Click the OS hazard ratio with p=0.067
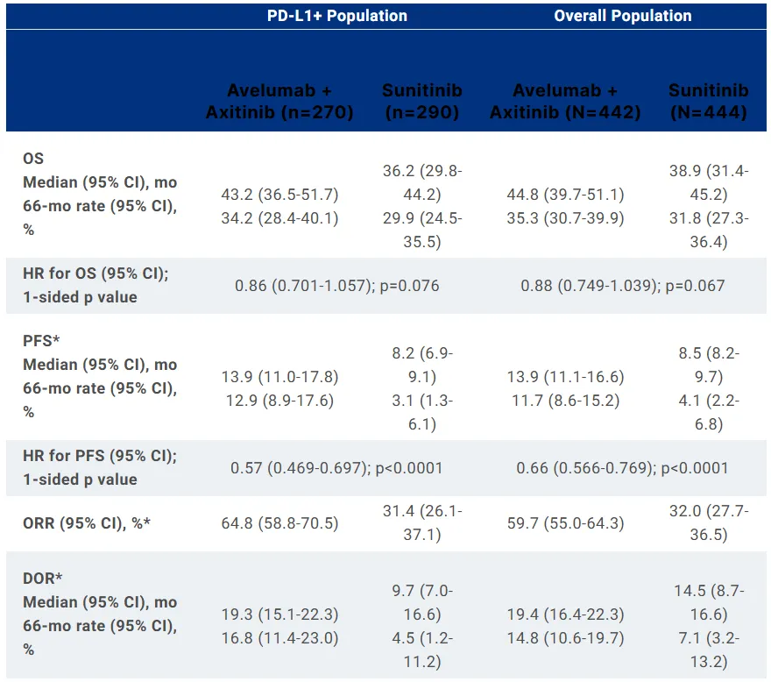 [x=622, y=286]
